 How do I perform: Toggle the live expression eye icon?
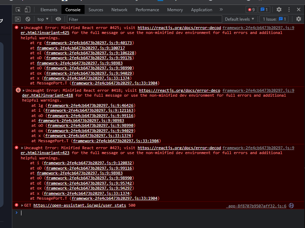point(58,19)
